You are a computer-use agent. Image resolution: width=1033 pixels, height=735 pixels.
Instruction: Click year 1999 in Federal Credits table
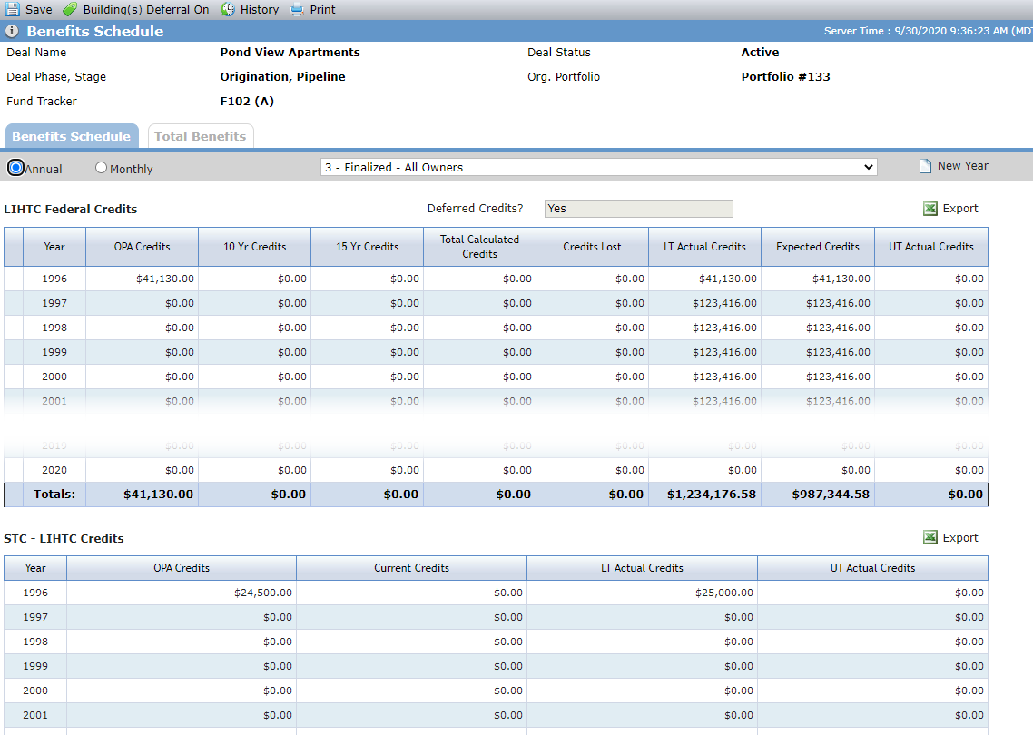[54, 352]
